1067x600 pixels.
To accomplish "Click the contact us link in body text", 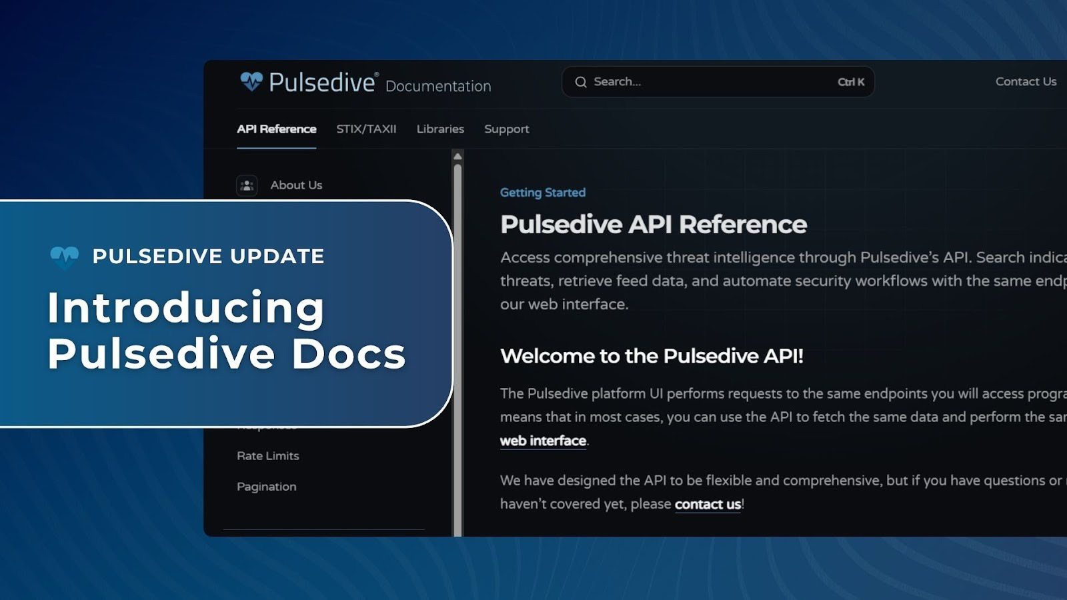I will pyautogui.click(x=707, y=505).
